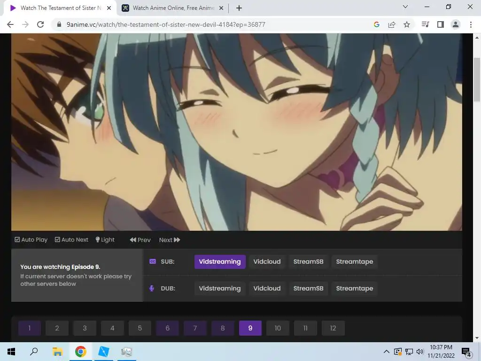Click scrollbar up arrow
Image resolution: width=481 pixels, height=361 pixels.
pos(477,38)
